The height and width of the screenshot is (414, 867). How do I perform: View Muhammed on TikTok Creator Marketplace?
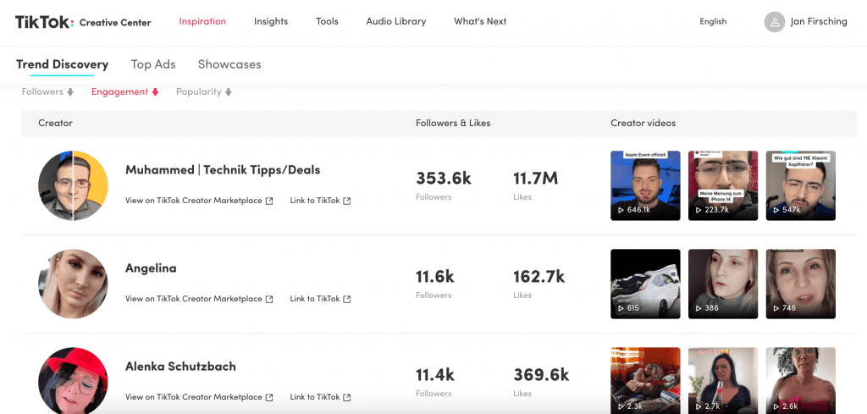(x=199, y=201)
